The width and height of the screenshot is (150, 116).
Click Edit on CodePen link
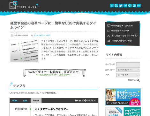85,100
